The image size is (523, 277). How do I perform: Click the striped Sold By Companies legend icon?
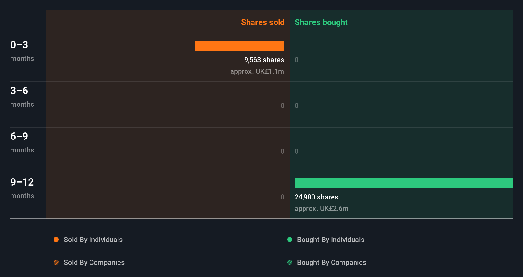coord(56,262)
